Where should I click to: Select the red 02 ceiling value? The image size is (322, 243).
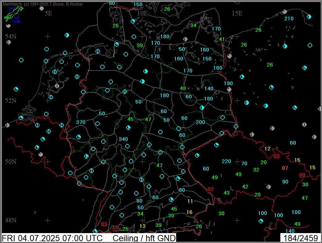211,189
